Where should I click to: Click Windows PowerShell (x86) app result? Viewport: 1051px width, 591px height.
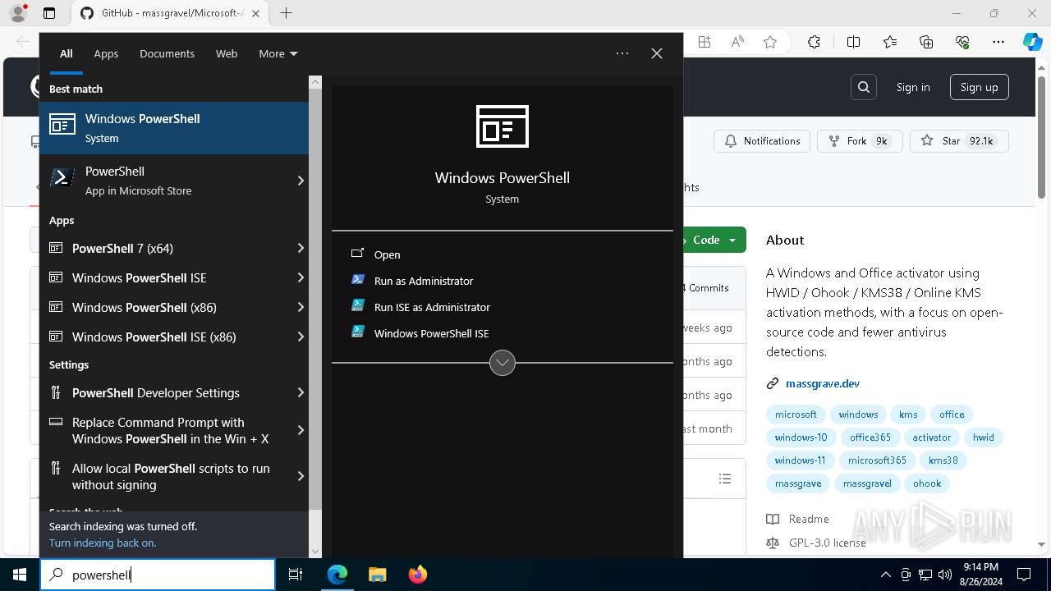[164, 307]
